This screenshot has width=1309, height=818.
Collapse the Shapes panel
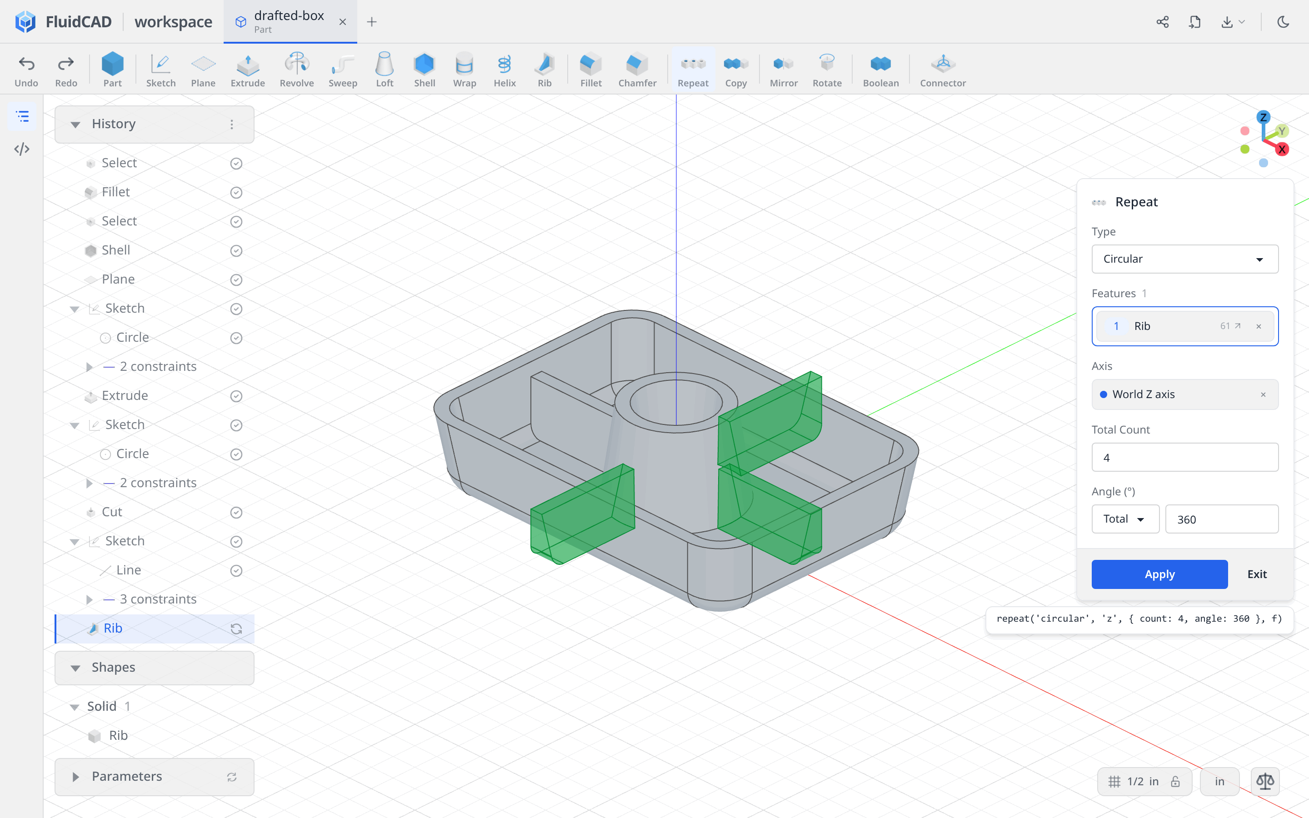click(75, 668)
